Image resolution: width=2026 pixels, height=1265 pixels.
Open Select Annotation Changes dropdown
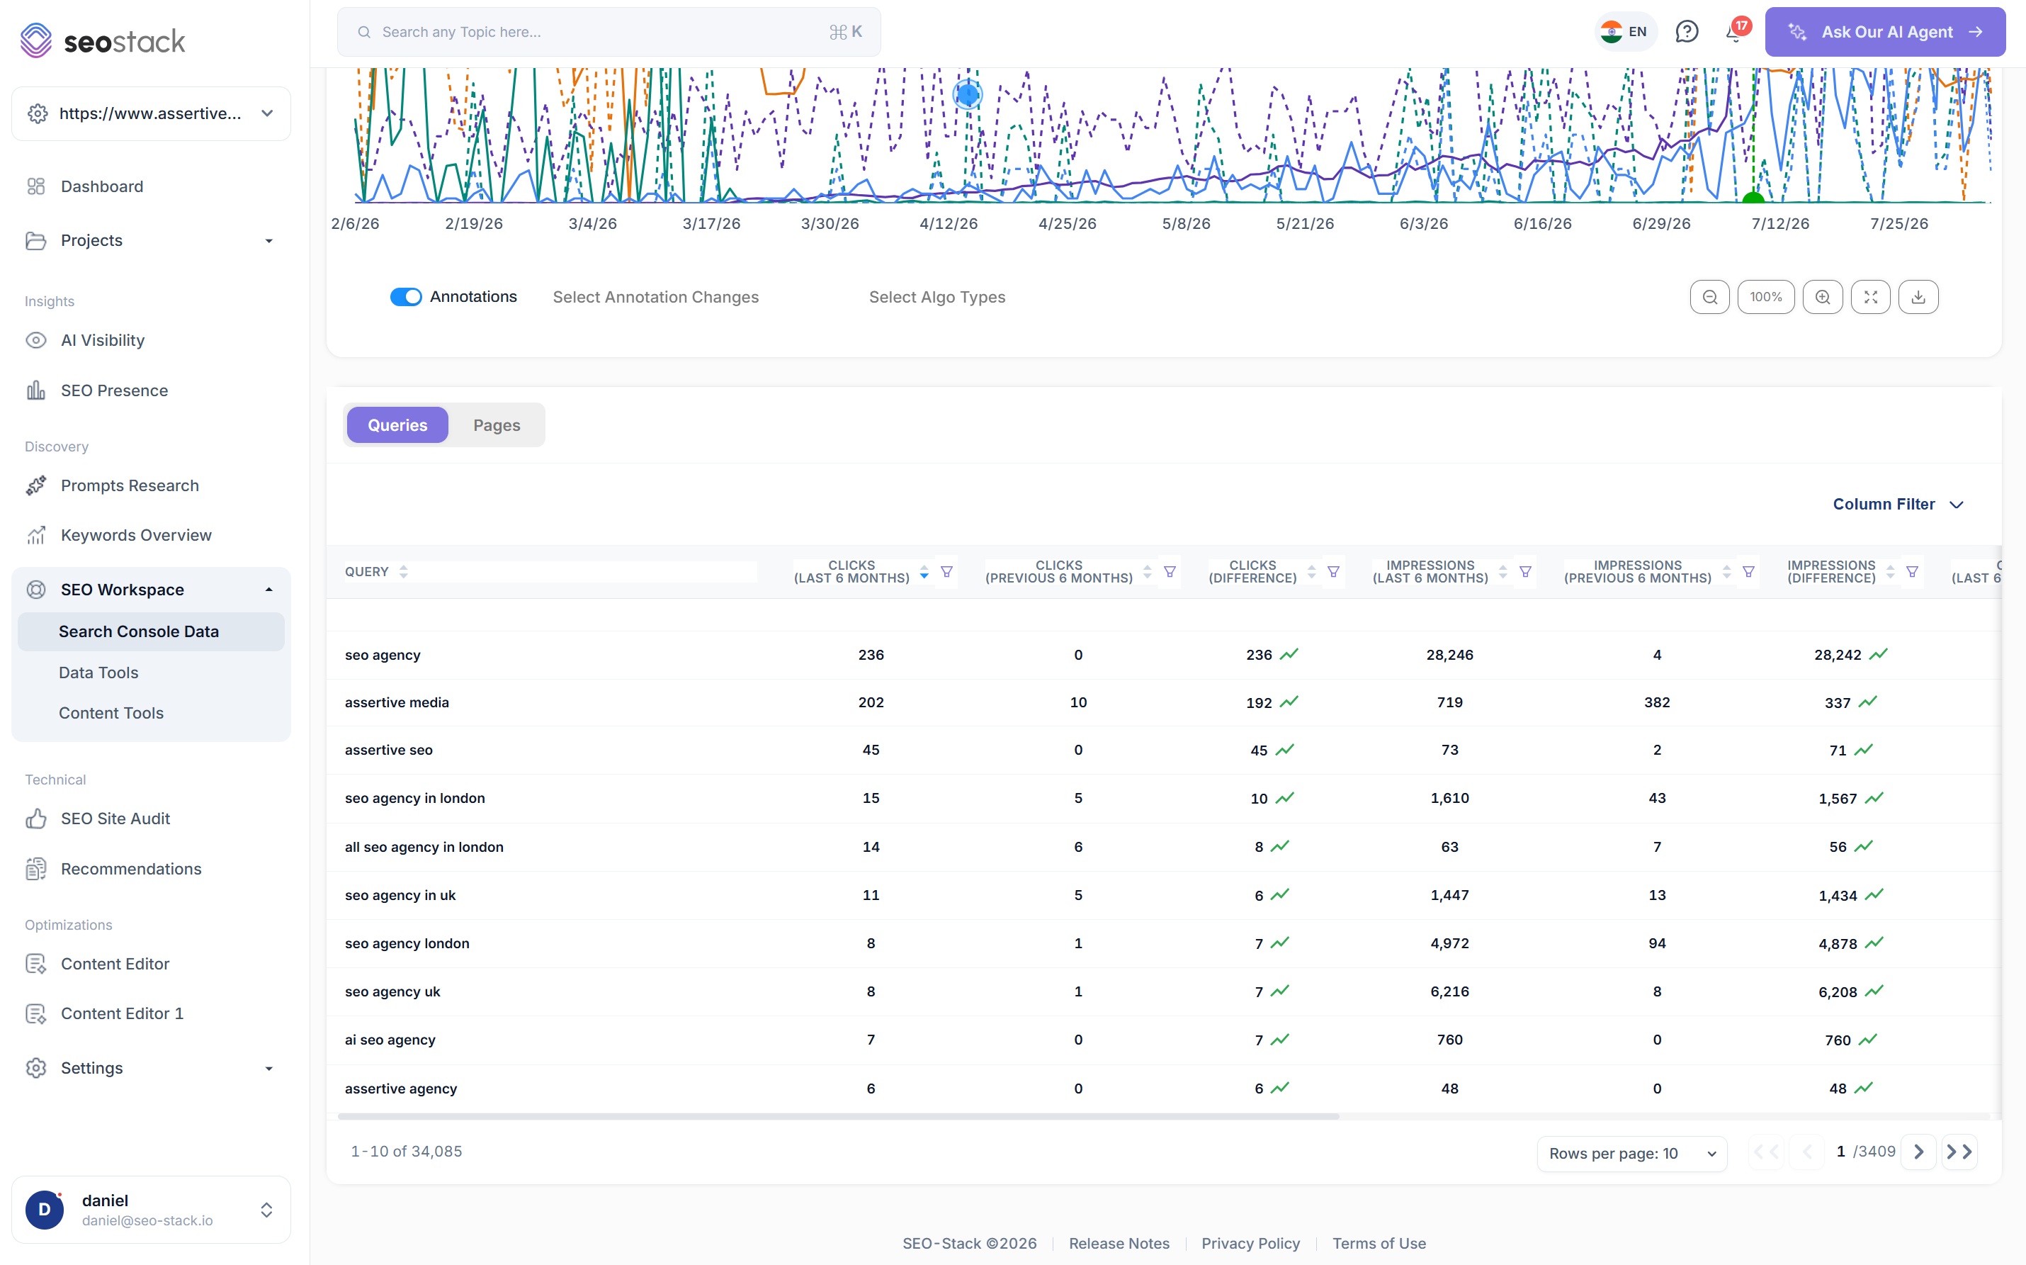pos(655,297)
